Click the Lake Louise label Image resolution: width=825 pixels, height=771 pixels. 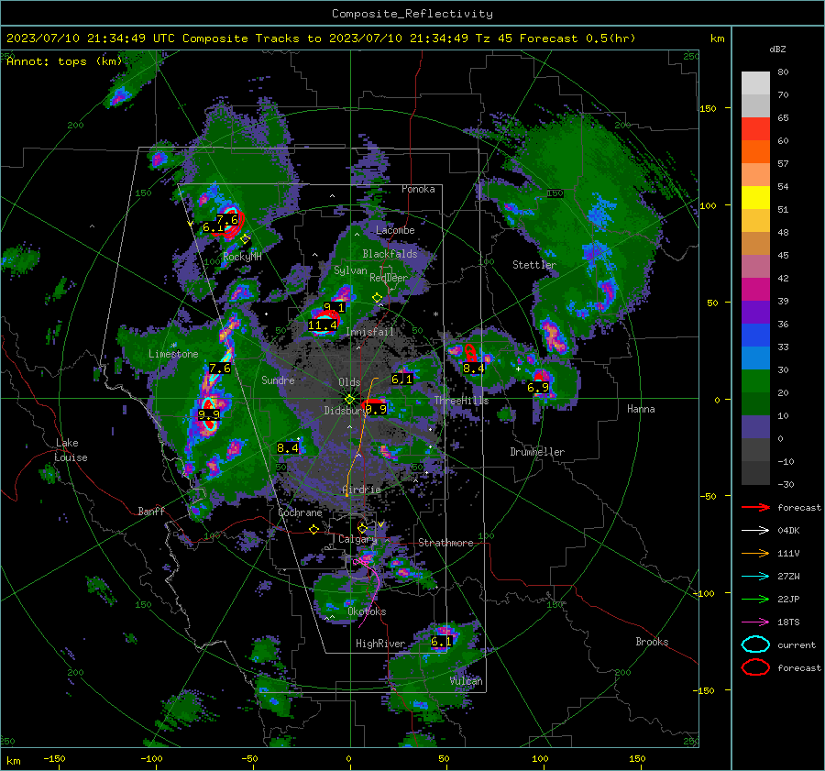point(71,450)
